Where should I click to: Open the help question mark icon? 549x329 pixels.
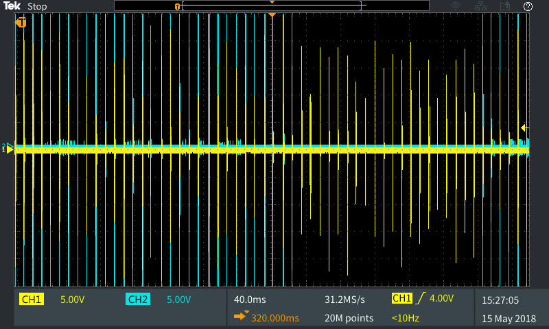point(528,6)
